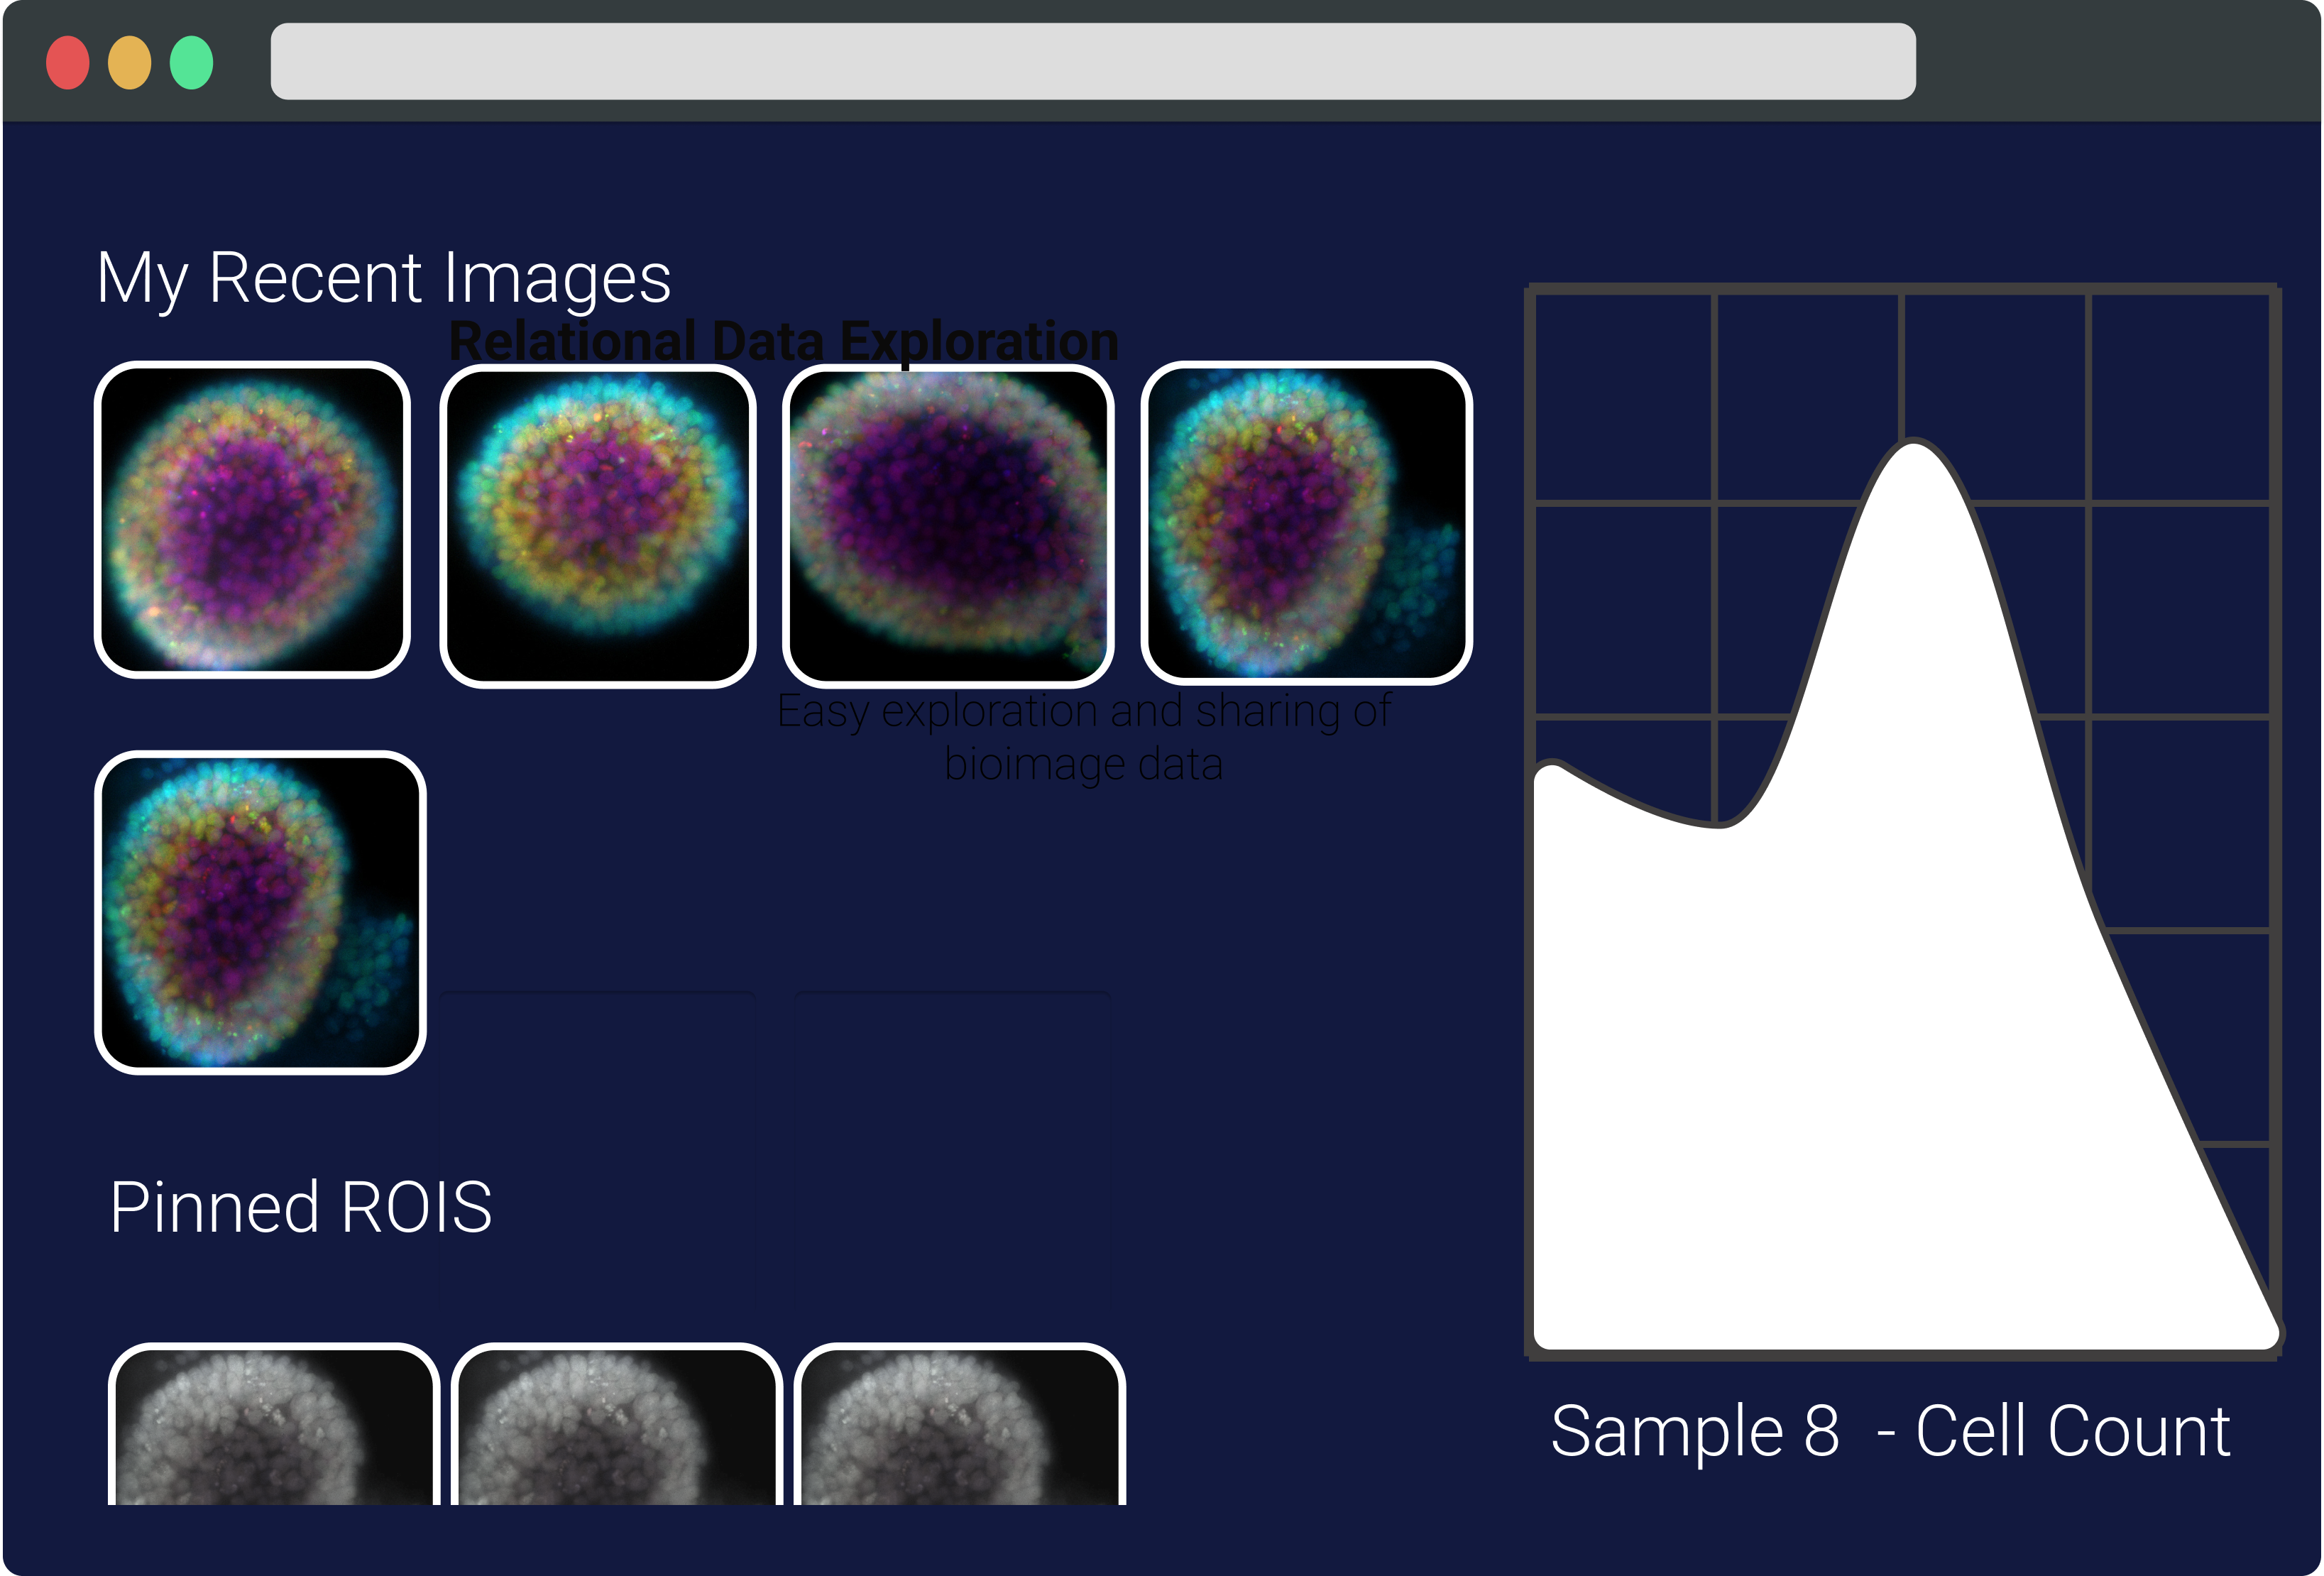Click the My Recent Images heading
2324x1576 pixels.
point(384,278)
